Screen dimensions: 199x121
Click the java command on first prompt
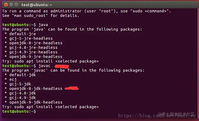click(x=43, y=25)
